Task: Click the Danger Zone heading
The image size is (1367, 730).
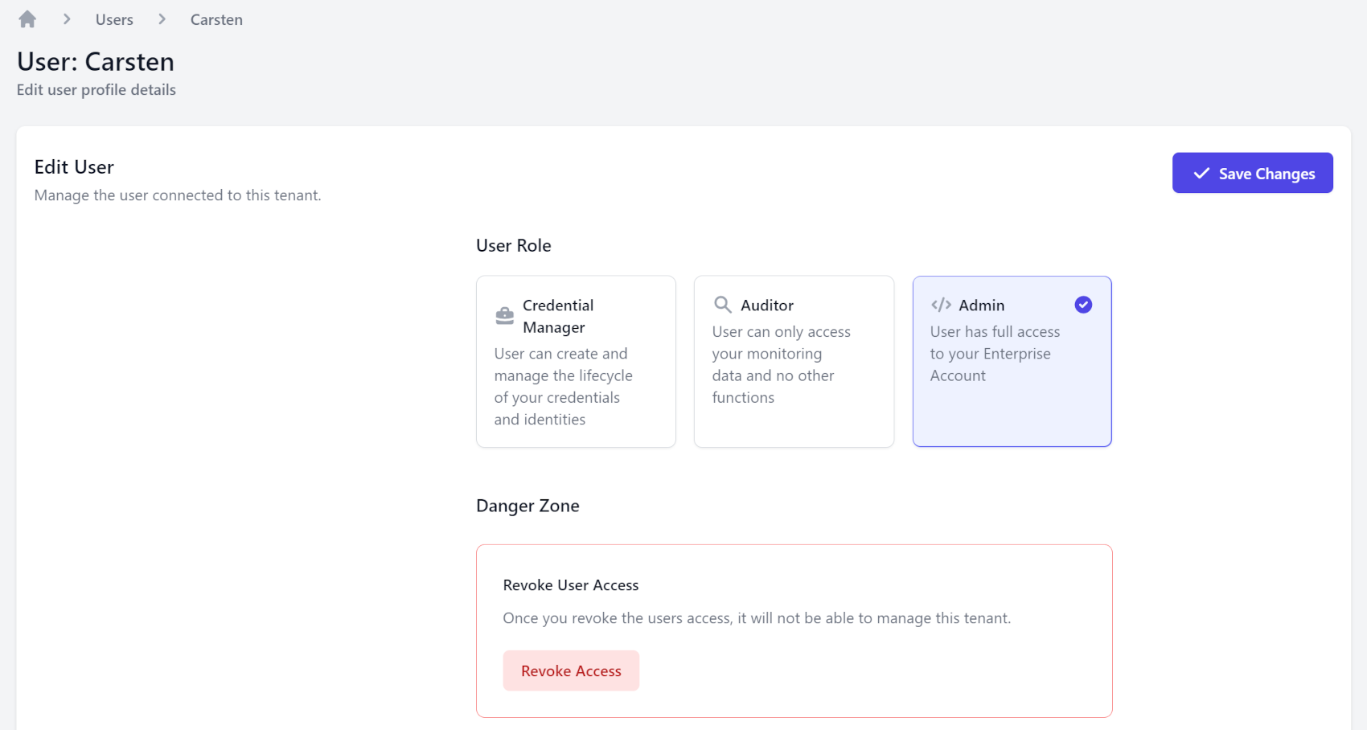Action: point(528,506)
